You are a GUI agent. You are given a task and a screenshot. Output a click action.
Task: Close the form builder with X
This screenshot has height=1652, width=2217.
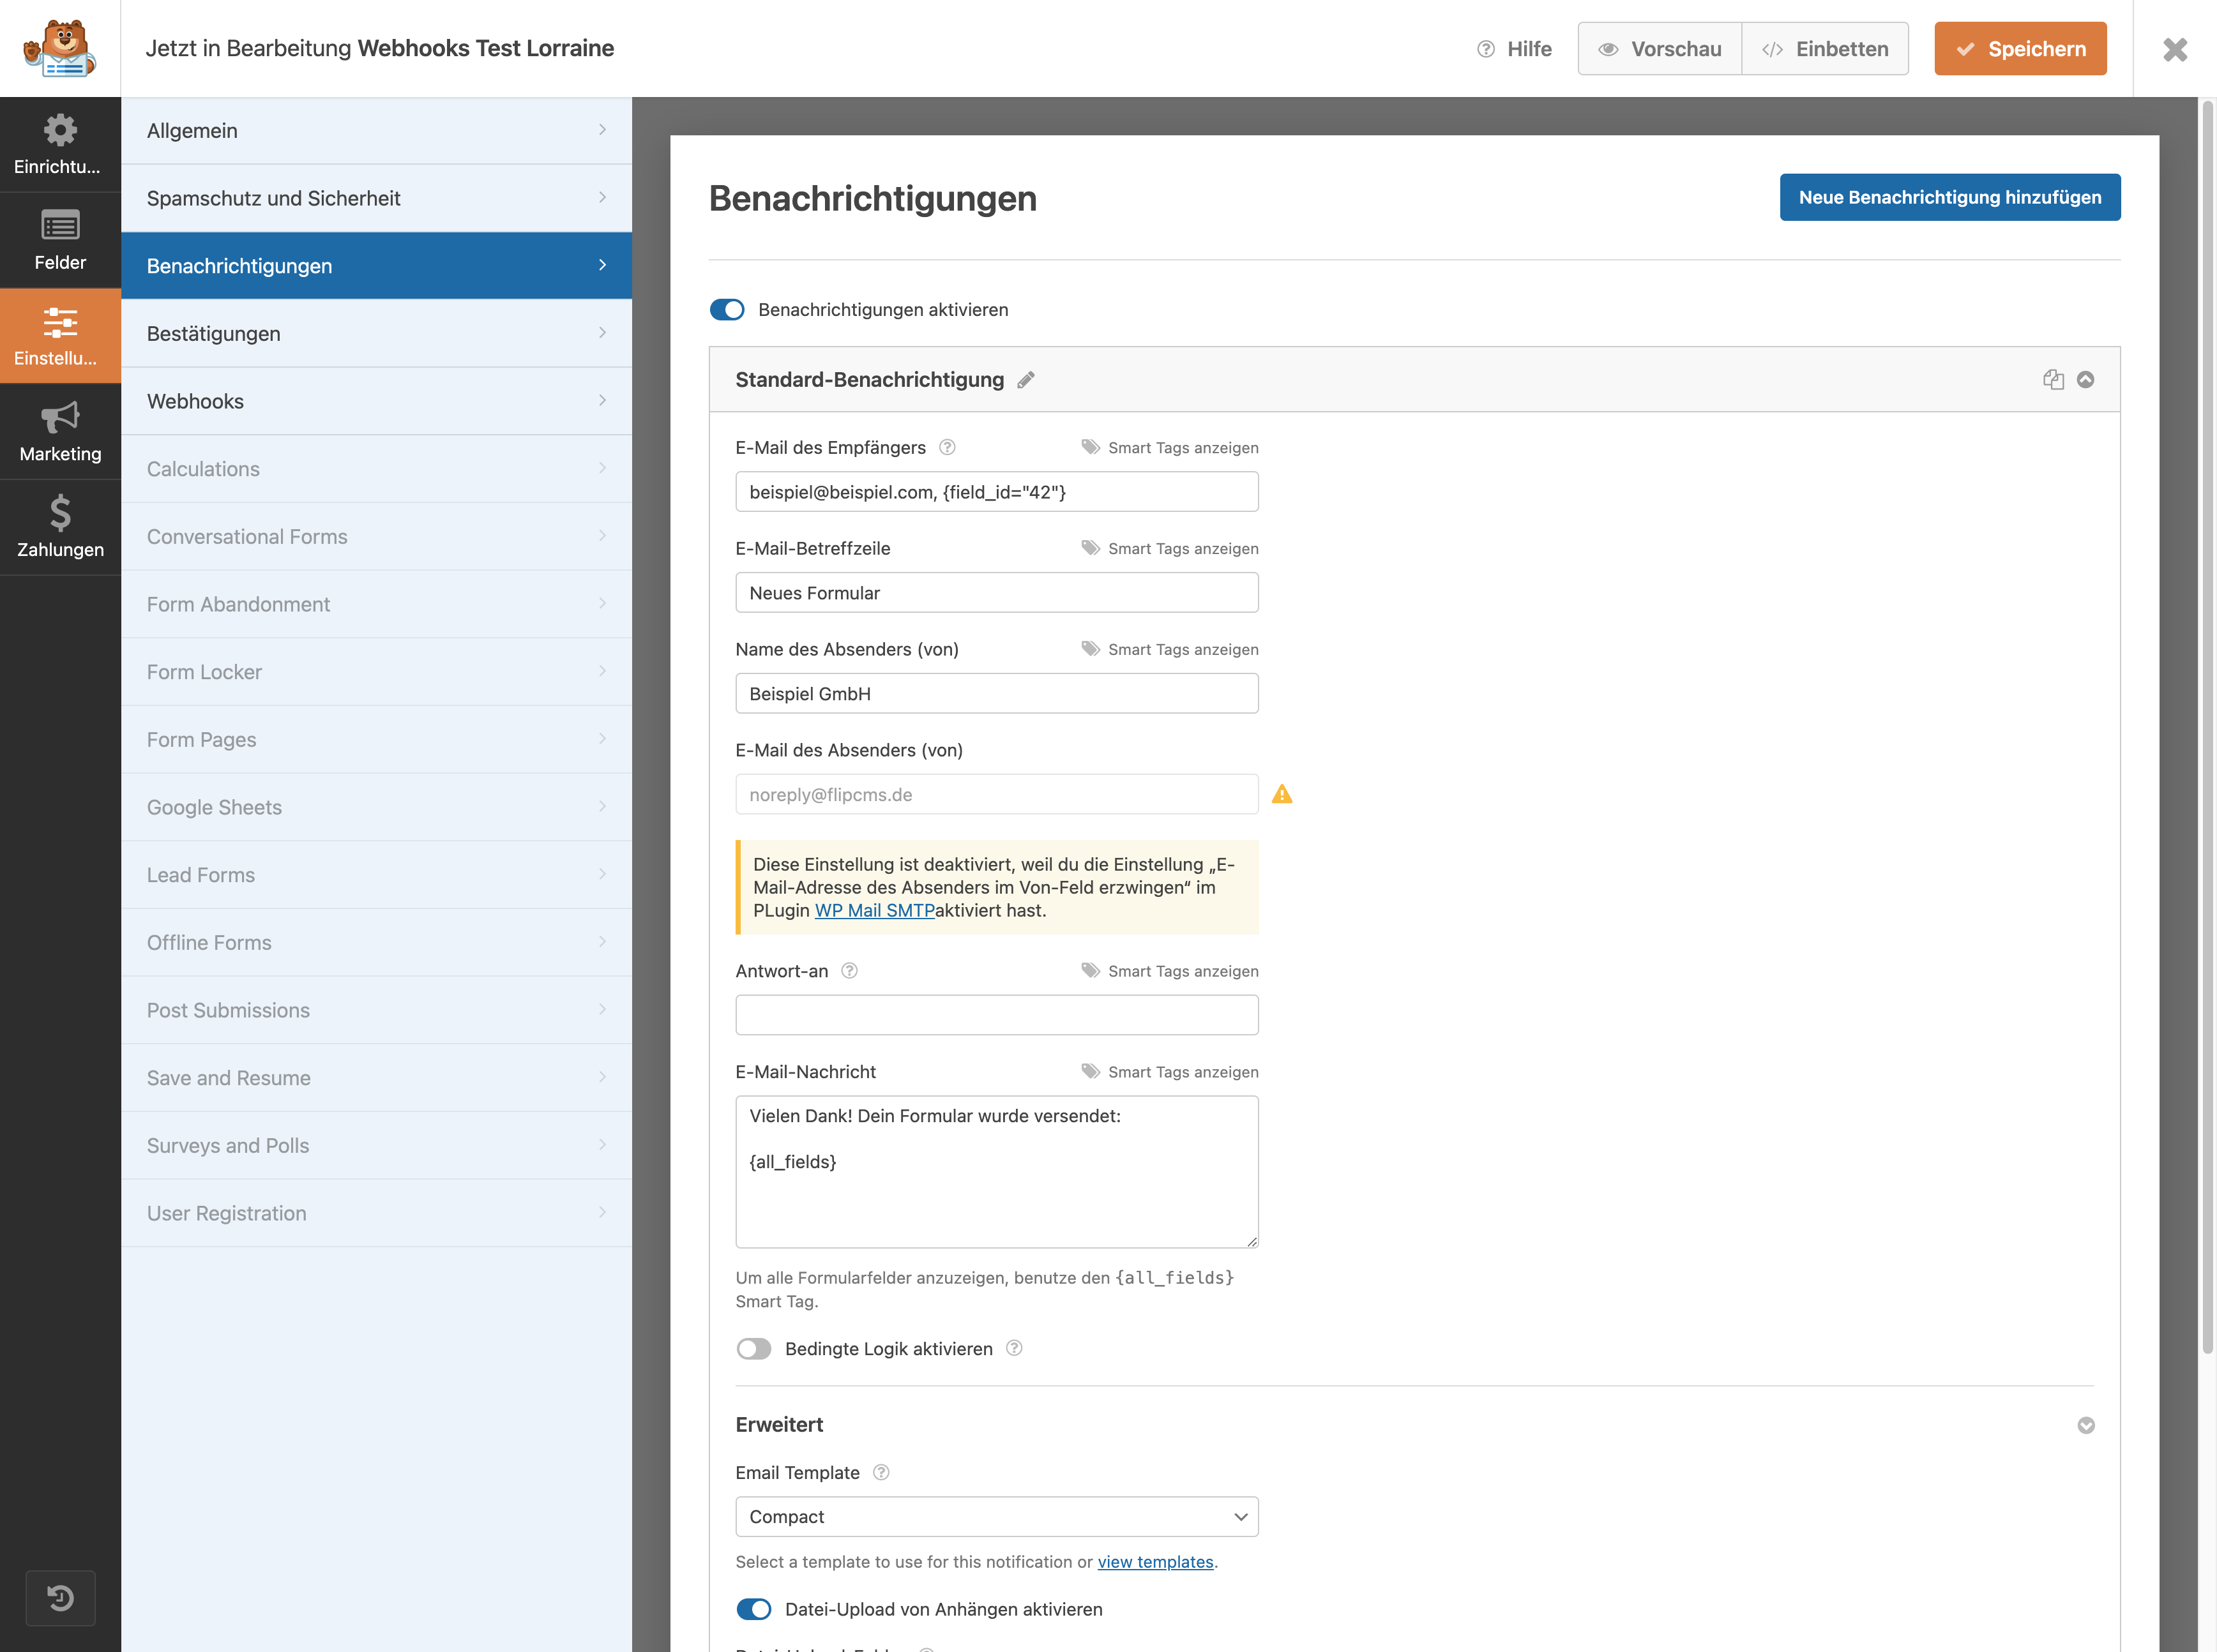pyautogui.click(x=2175, y=49)
